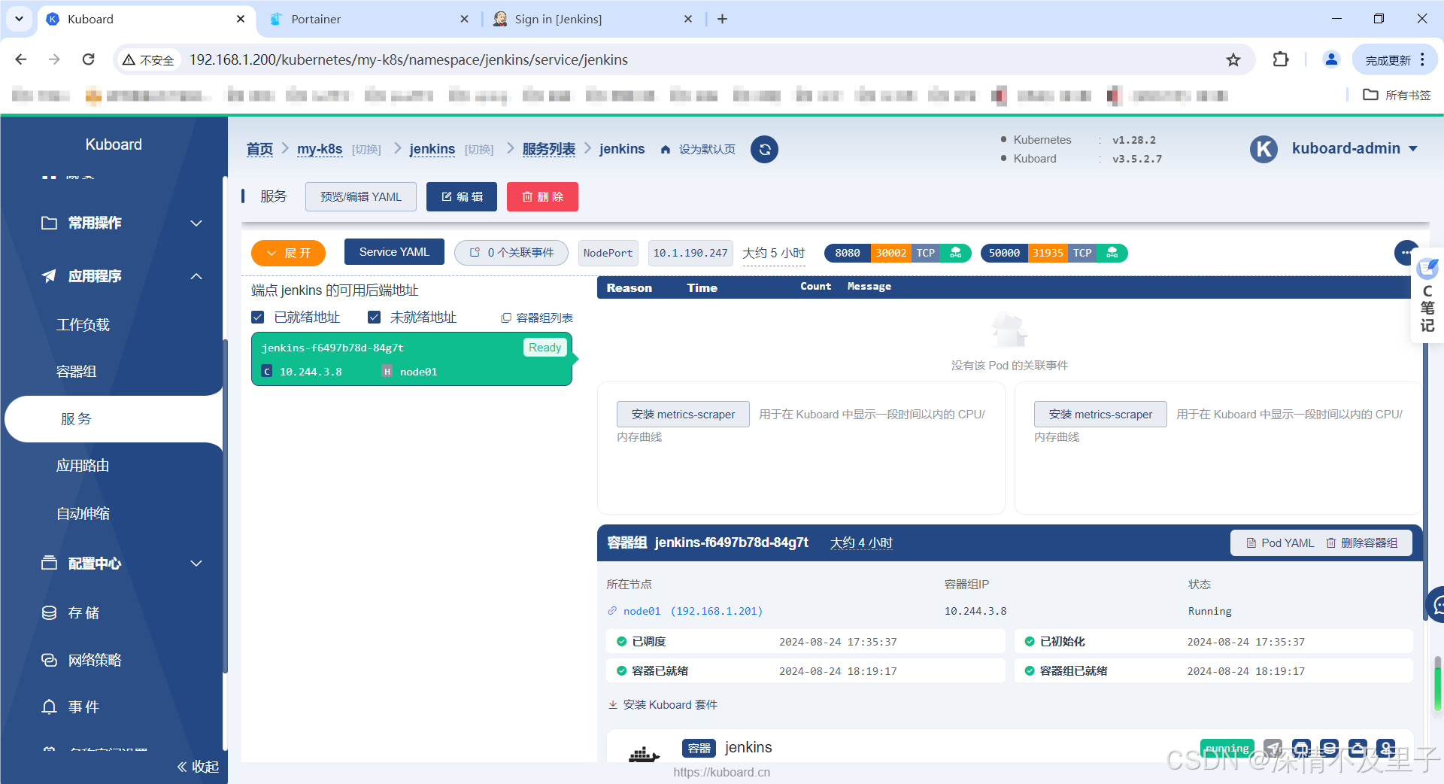Image resolution: width=1444 pixels, height=784 pixels.
Task: Bookmark this page with the star
Action: (x=1233, y=59)
